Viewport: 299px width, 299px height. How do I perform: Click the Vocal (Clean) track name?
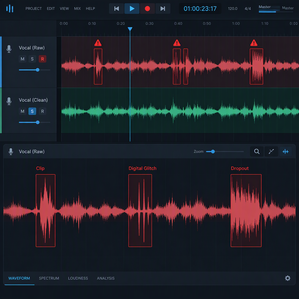pos(33,100)
